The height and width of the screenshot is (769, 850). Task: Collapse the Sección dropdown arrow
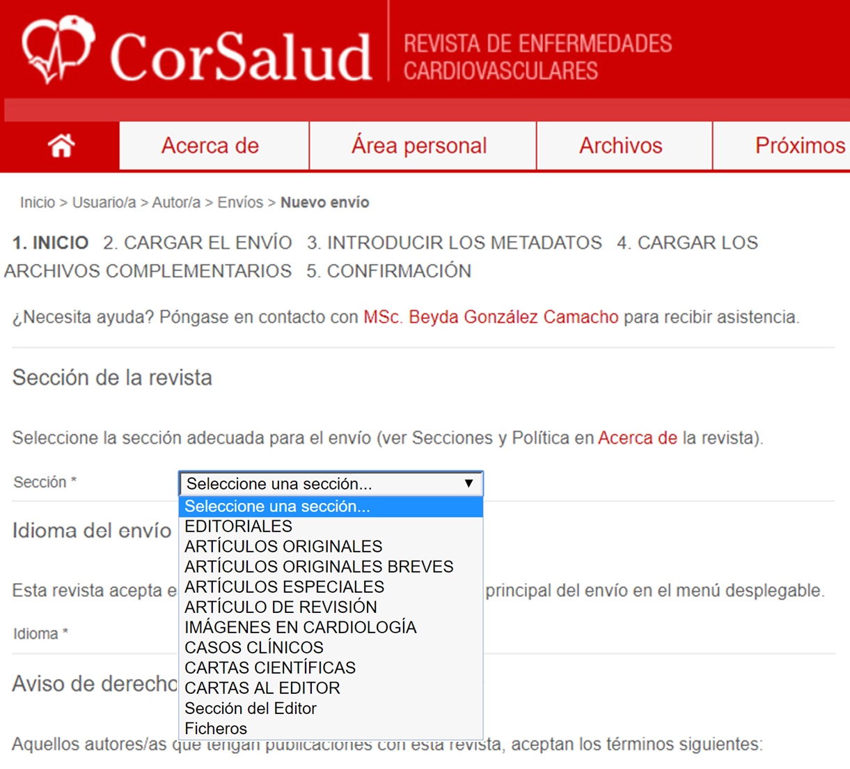click(x=469, y=483)
